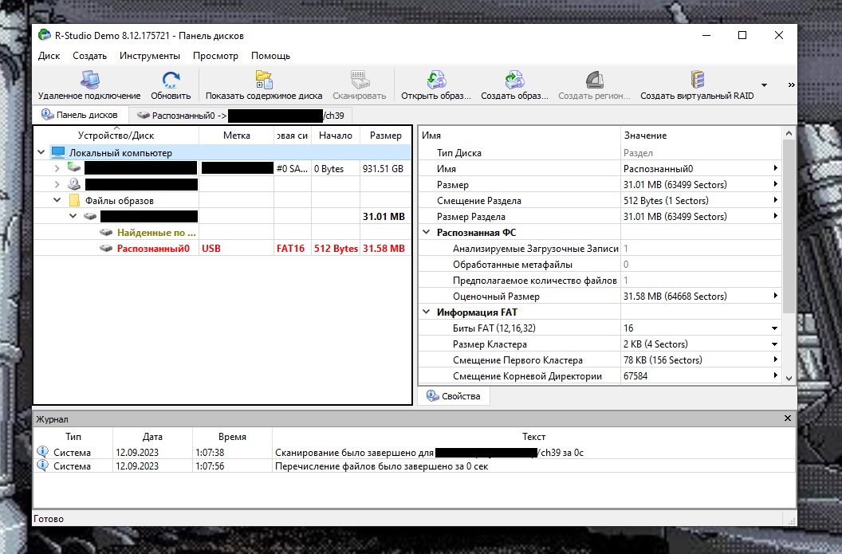
Task: Click the Свойства tab icon
Action: [432, 396]
